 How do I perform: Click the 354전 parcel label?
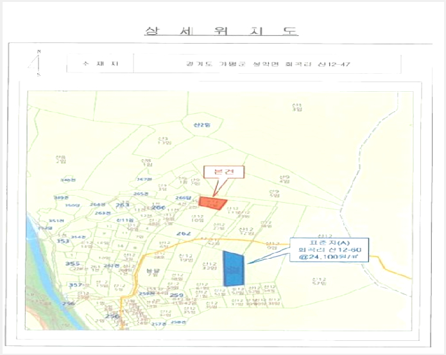tap(78, 237)
